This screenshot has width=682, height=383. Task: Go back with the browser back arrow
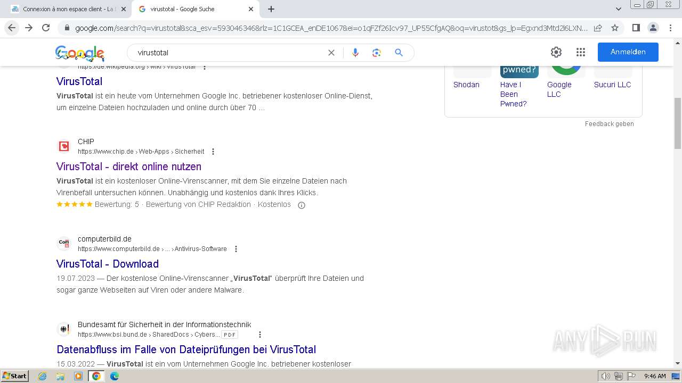(x=12, y=28)
